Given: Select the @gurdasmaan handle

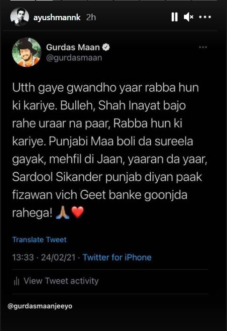Looking at the screenshot, I should [x=74, y=58].
